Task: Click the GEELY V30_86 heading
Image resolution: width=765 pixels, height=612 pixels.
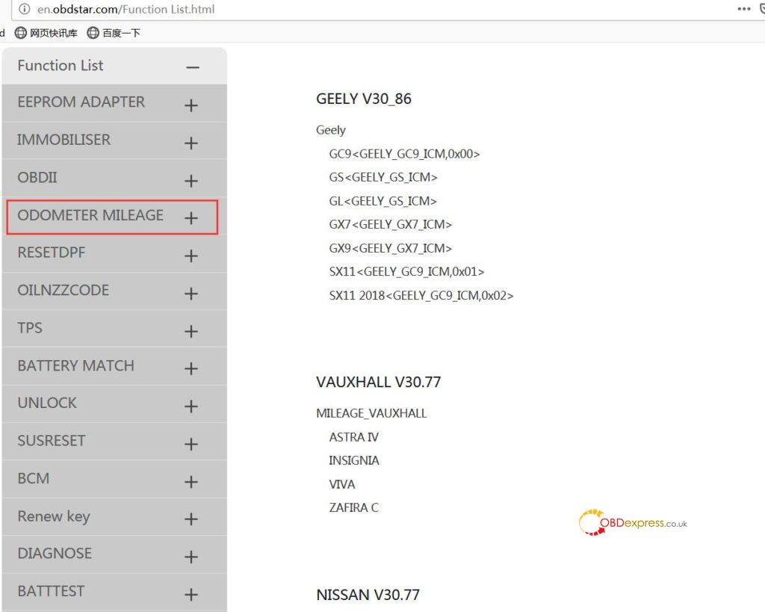Action: 364,99
